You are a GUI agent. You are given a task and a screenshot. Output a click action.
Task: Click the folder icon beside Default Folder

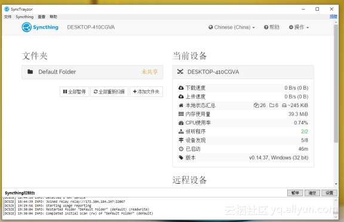(x=30, y=72)
